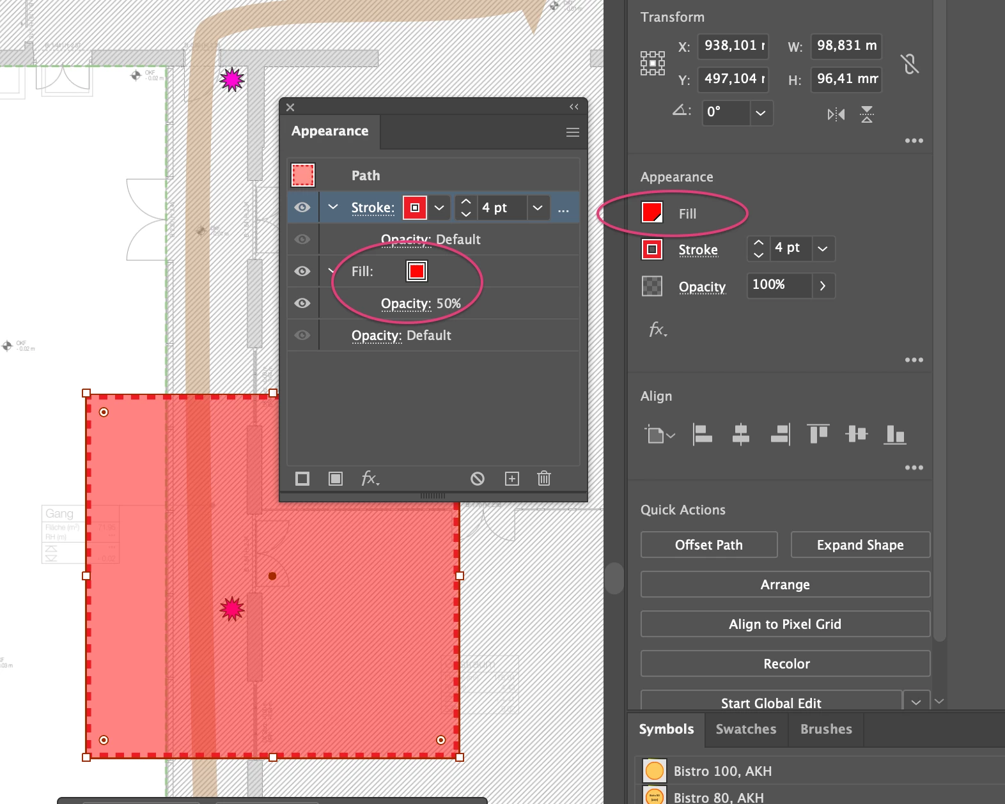Click Align to Pixel Grid button

pos(785,624)
